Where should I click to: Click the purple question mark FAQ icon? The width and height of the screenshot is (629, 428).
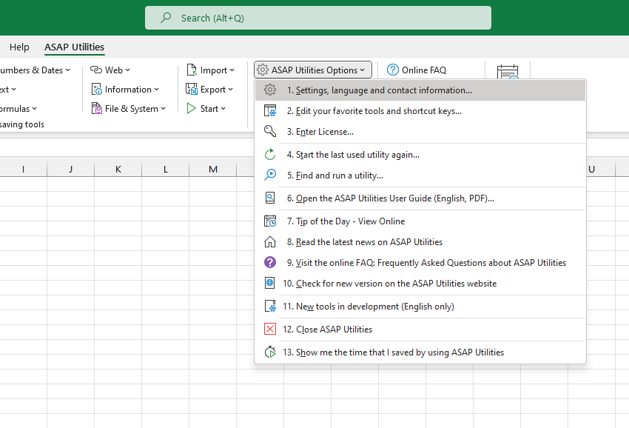tap(270, 262)
